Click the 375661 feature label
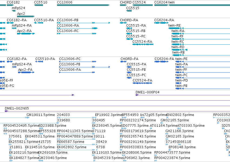The height and width of the screenshot is (162, 230). click(15, 136)
